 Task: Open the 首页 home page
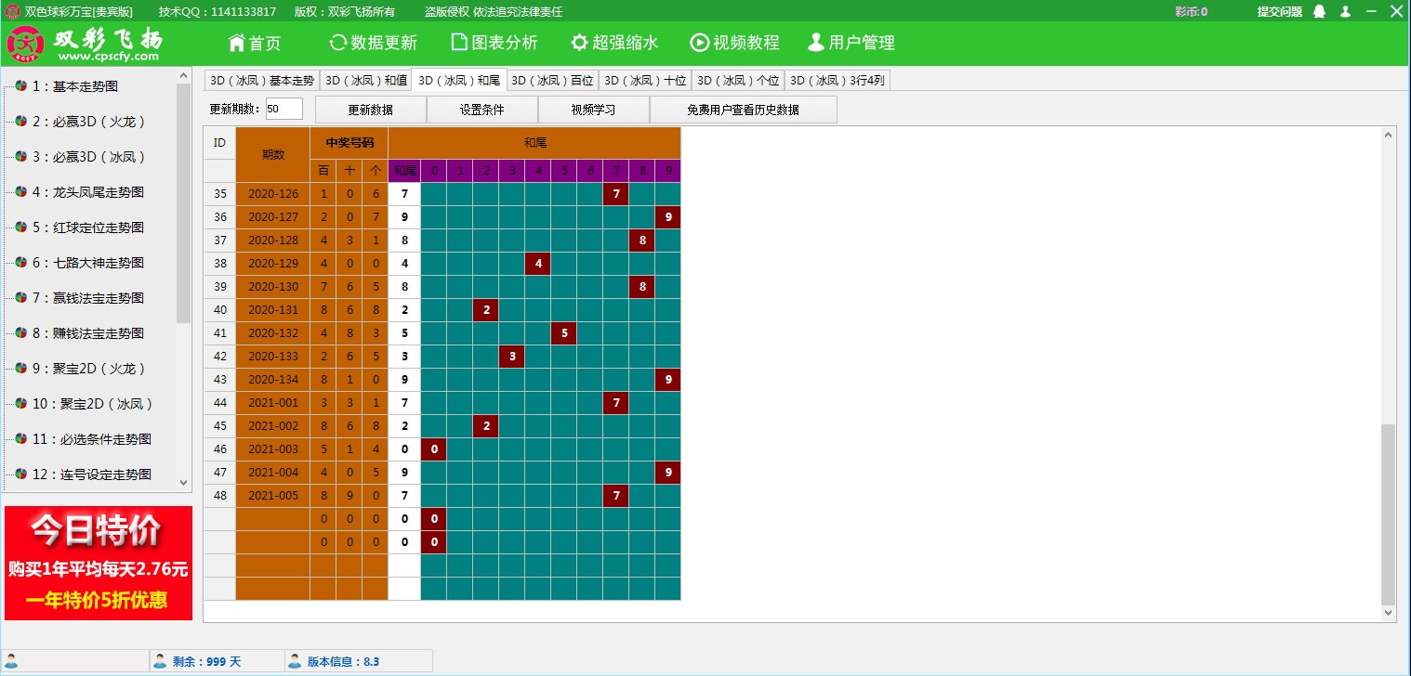tap(255, 42)
